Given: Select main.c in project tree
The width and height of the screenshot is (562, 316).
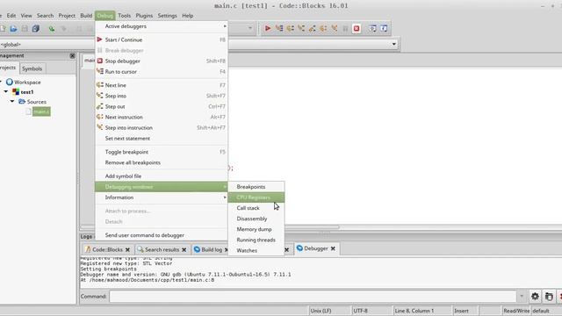Looking at the screenshot, I should pos(41,111).
